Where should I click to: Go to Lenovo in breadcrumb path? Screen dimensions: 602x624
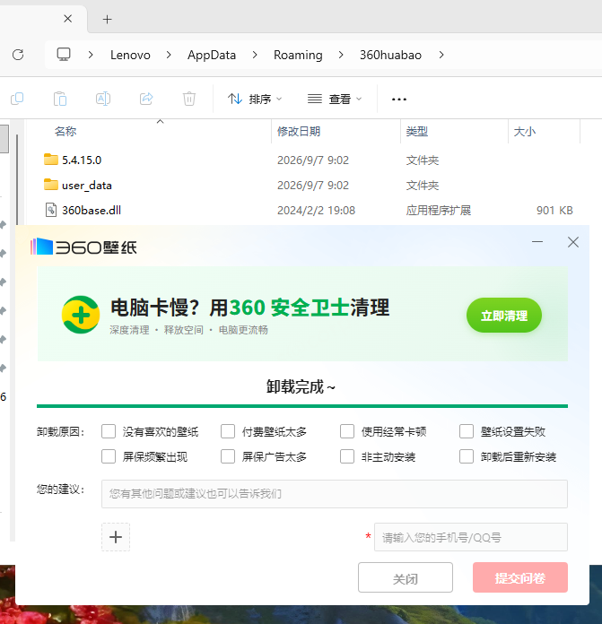click(130, 55)
